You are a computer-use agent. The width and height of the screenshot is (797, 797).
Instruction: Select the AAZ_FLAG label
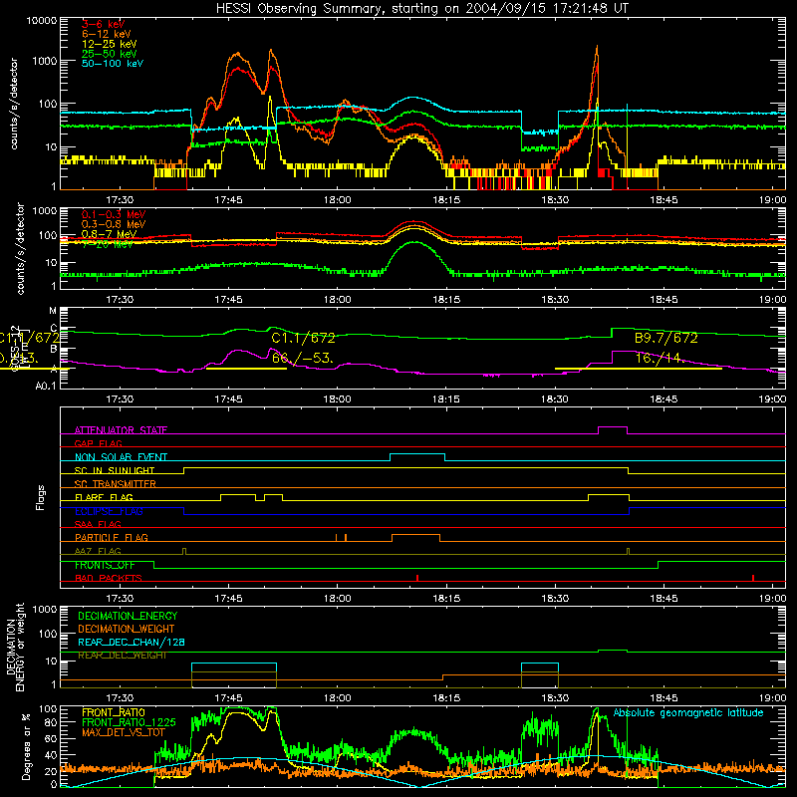[98, 551]
